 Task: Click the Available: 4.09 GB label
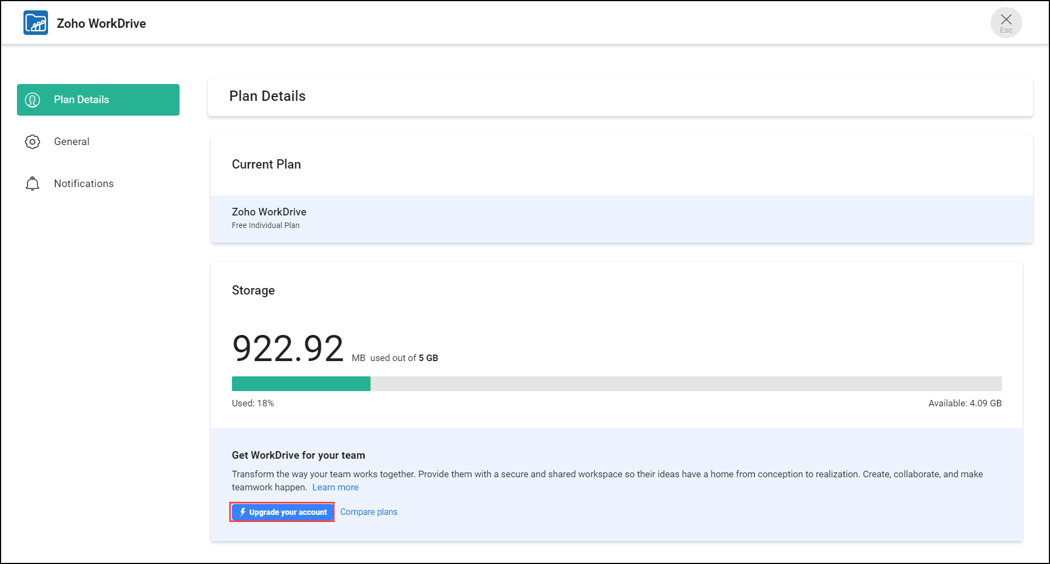click(x=965, y=404)
